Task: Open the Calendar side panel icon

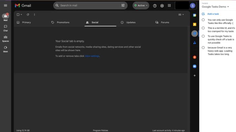Action: tap(195, 15)
